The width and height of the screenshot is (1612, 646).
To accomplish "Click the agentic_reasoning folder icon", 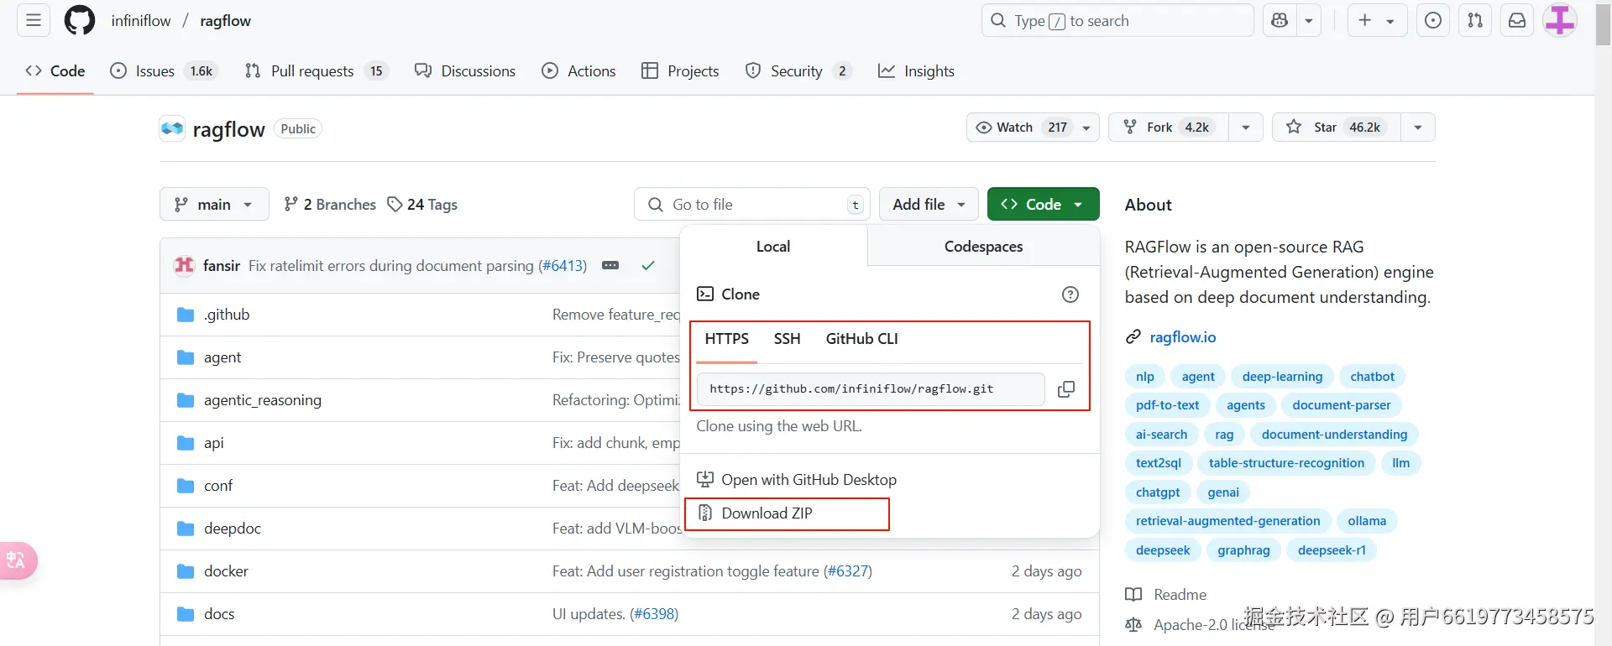I will tap(186, 400).
